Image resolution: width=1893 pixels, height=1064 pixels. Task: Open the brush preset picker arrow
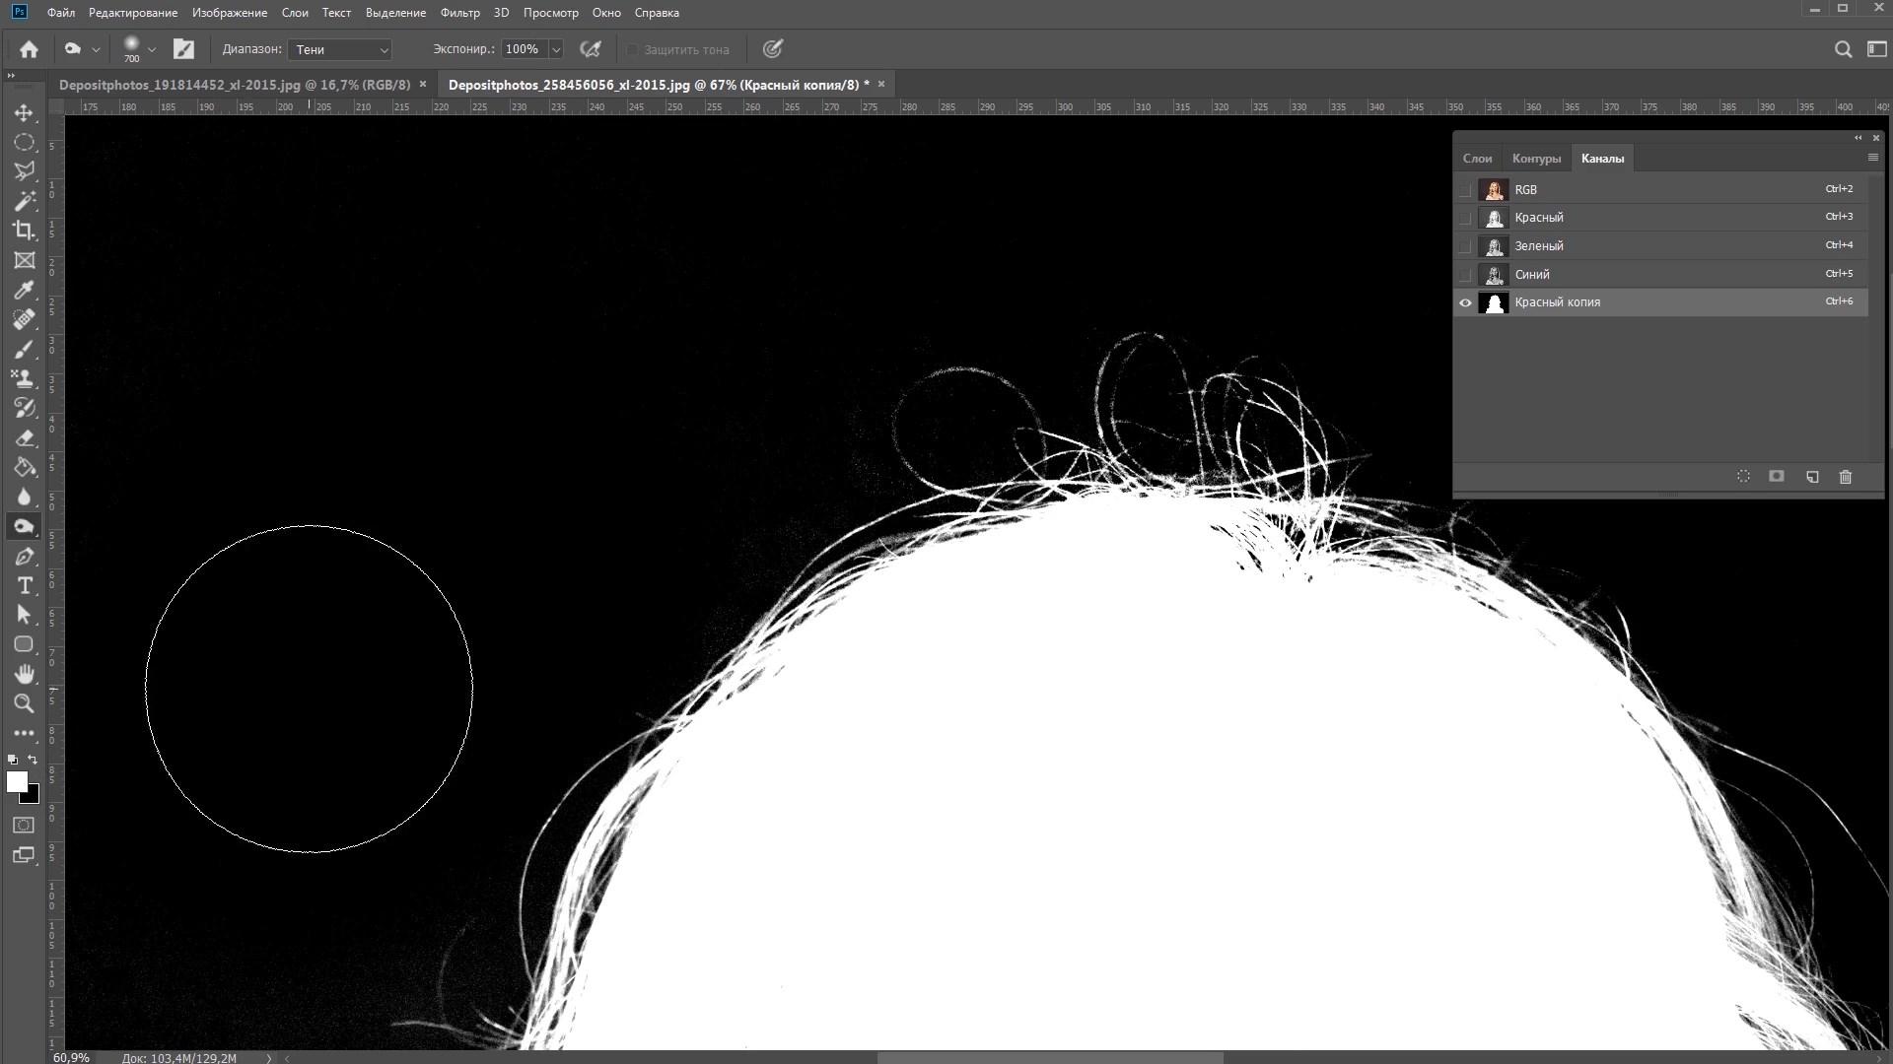(152, 49)
